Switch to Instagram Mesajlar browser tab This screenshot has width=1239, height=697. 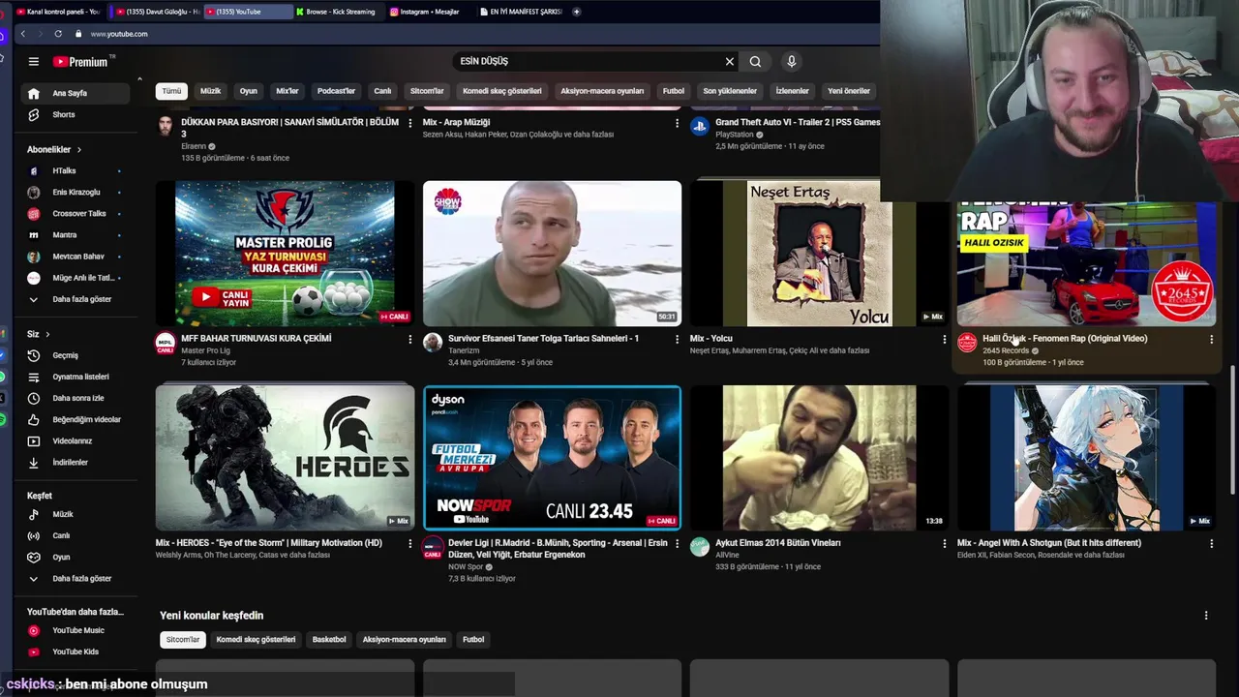pyautogui.click(x=428, y=12)
